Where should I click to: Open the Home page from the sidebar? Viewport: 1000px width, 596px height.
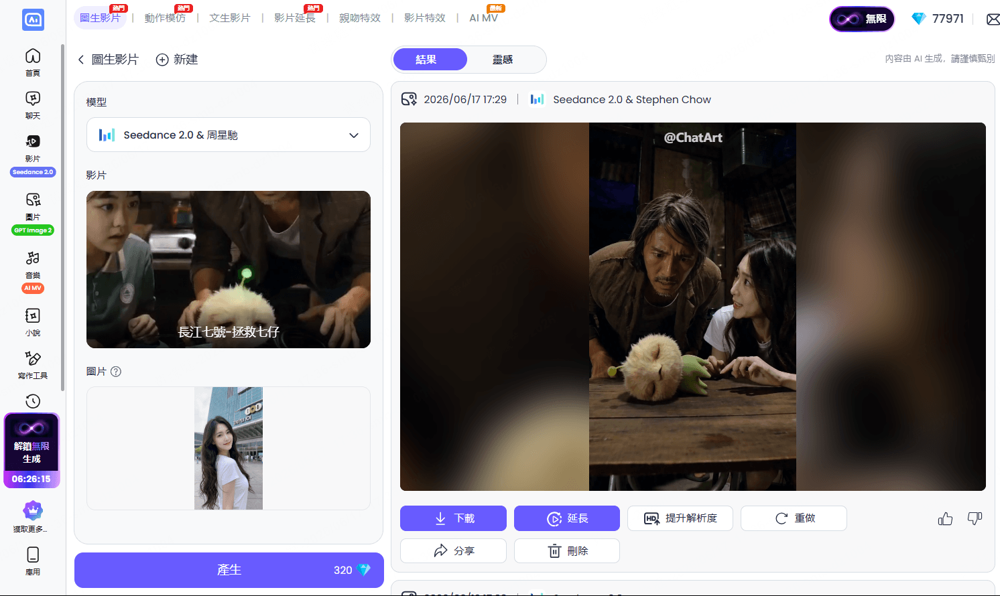(x=33, y=62)
